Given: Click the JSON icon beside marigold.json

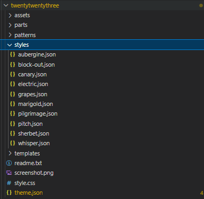Looking at the screenshot, I should (x=12, y=104).
